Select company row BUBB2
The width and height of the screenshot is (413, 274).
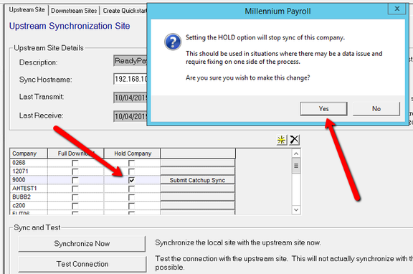29,197
